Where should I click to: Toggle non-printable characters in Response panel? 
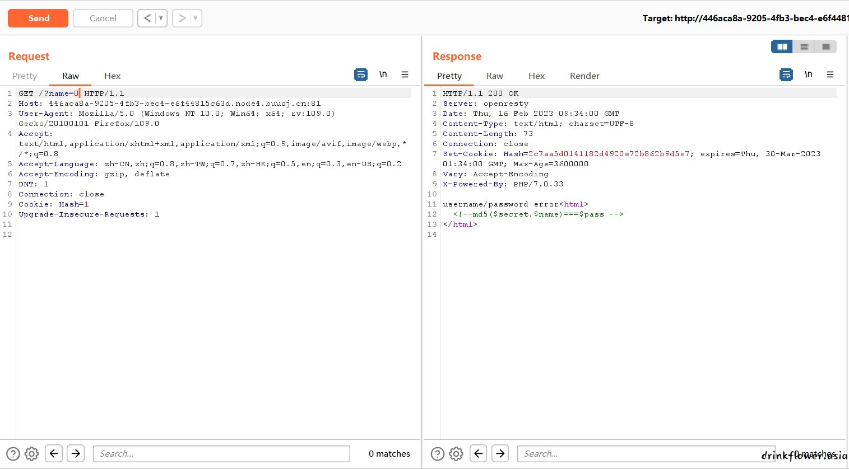(x=809, y=74)
